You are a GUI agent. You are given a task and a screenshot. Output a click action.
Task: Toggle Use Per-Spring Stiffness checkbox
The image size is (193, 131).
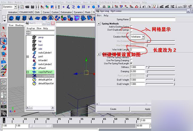[x=131, y=57]
